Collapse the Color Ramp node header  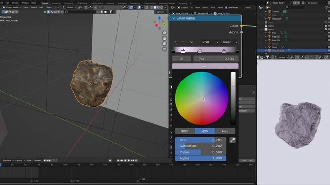[174, 18]
